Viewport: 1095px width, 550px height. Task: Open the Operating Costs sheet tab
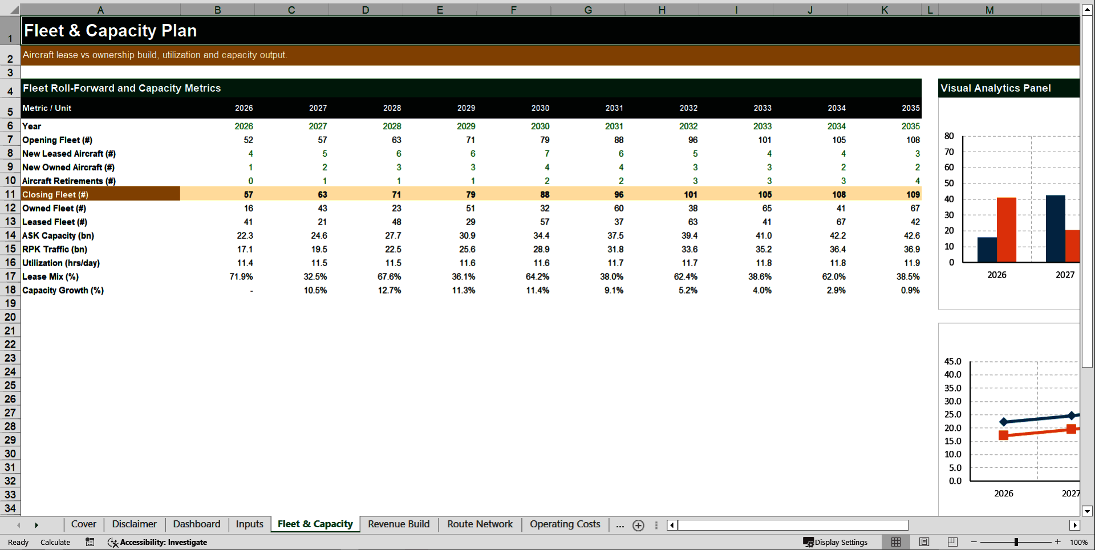pos(565,524)
